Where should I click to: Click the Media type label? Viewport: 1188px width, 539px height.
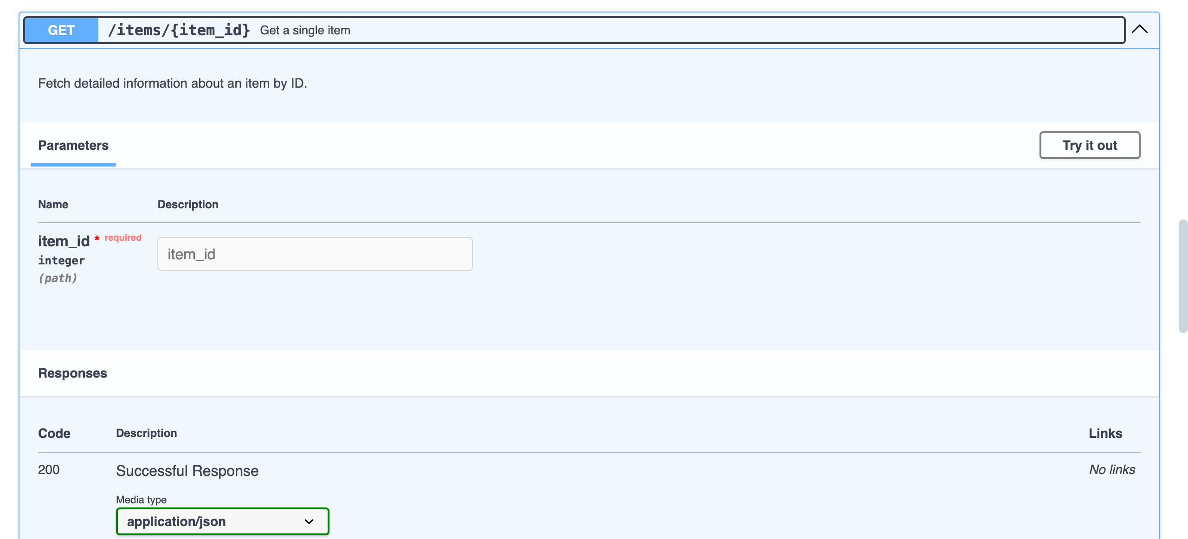click(x=141, y=500)
